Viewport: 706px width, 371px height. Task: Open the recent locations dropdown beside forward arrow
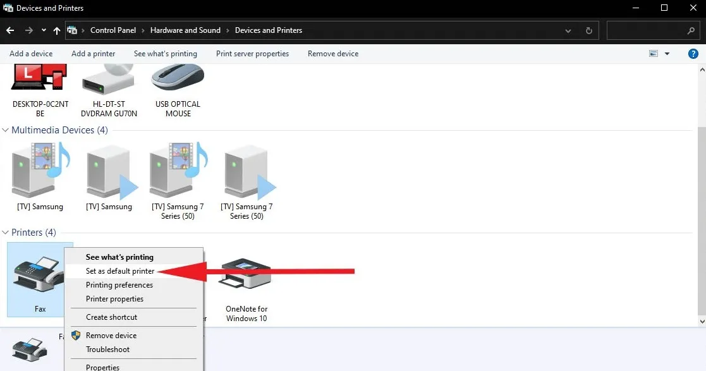44,30
